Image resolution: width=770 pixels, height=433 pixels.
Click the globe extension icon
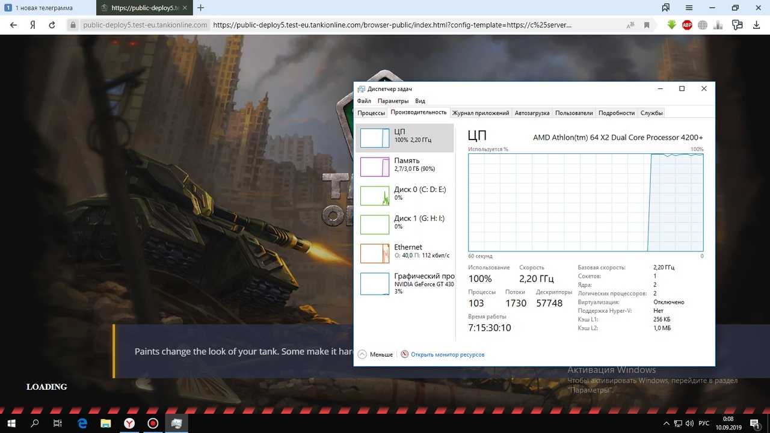pyautogui.click(x=703, y=25)
